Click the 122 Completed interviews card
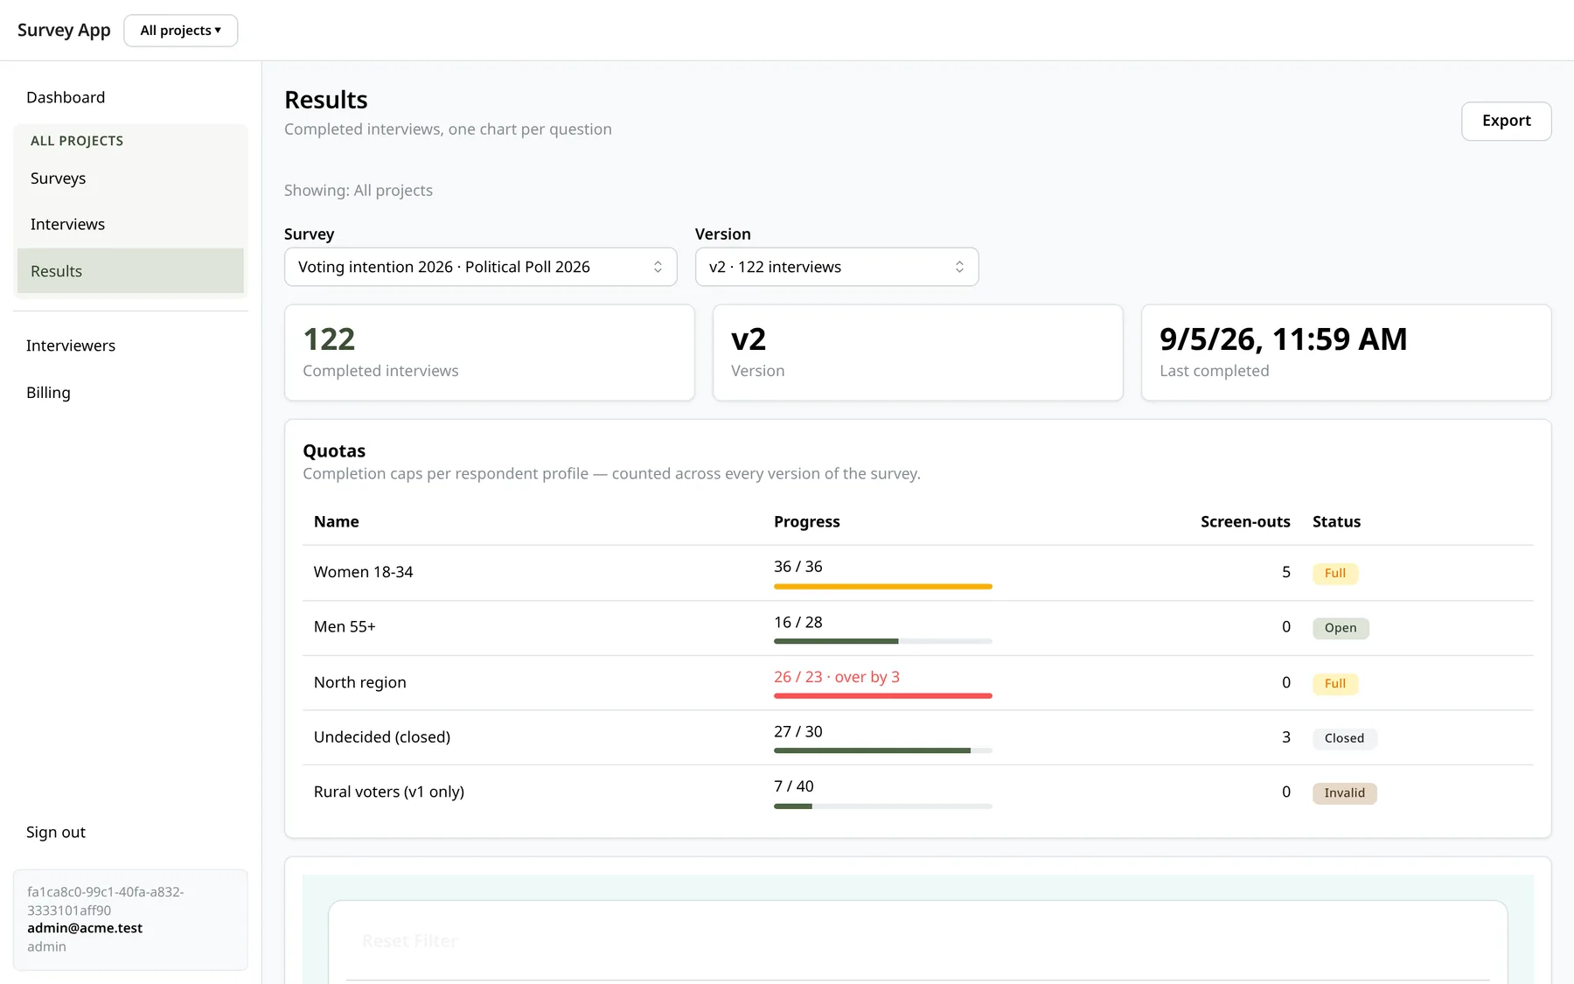The width and height of the screenshot is (1574, 984). [x=490, y=352]
